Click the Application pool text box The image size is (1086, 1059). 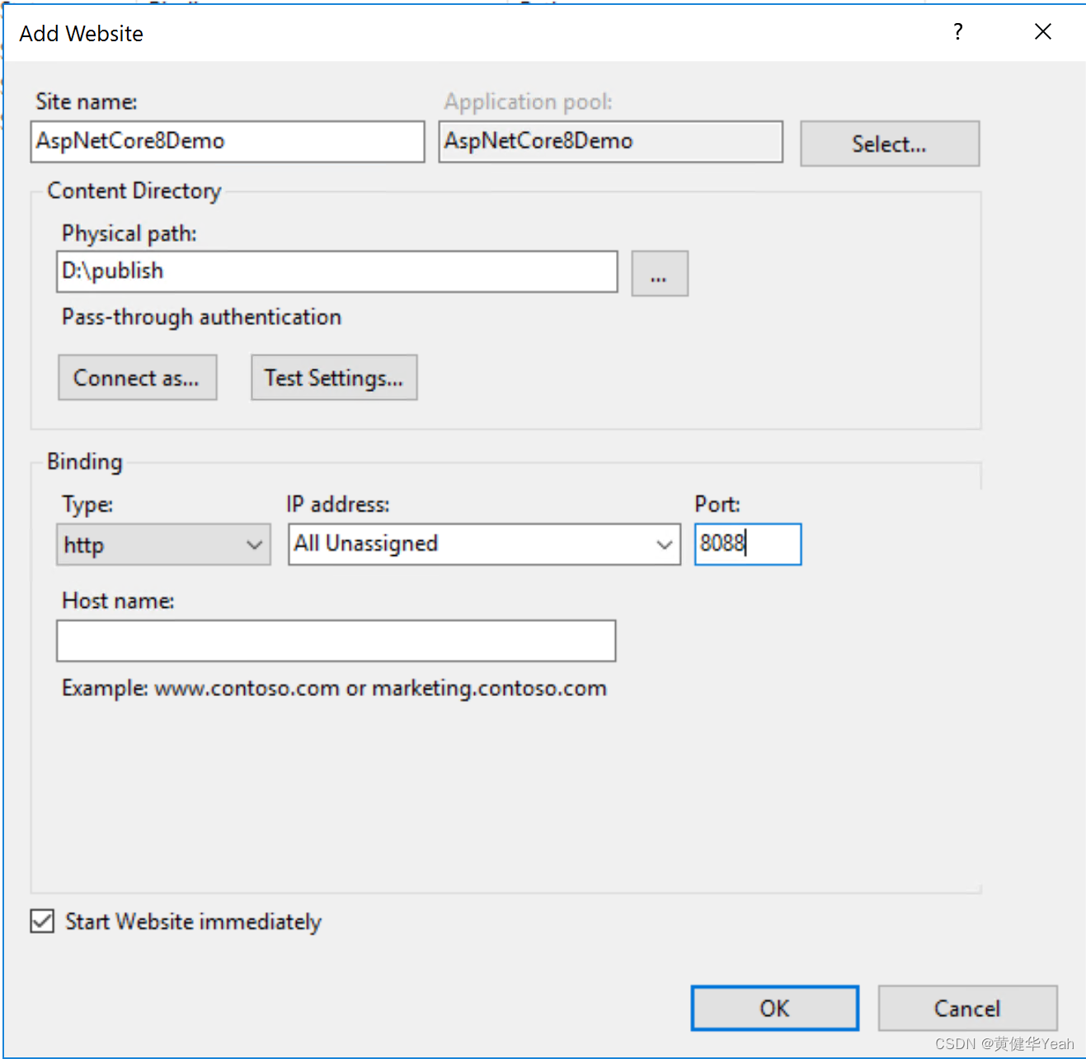tap(609, 141)
